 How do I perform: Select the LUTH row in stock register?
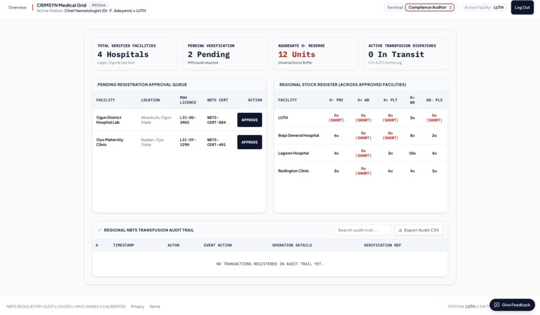tap(361, 118)
